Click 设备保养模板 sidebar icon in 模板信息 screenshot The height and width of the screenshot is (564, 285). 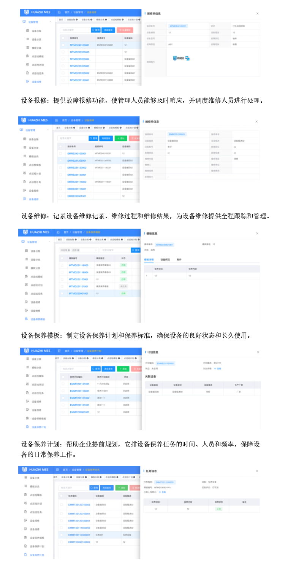point(26,319)
